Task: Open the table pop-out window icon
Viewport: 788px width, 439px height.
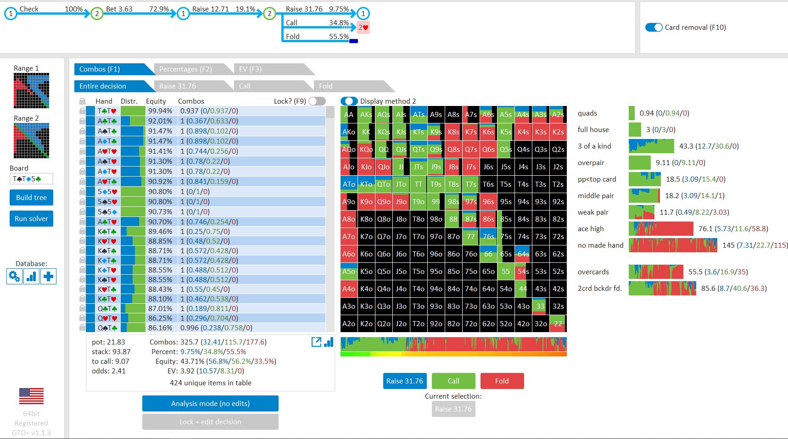Action: (x=316, y=342)
